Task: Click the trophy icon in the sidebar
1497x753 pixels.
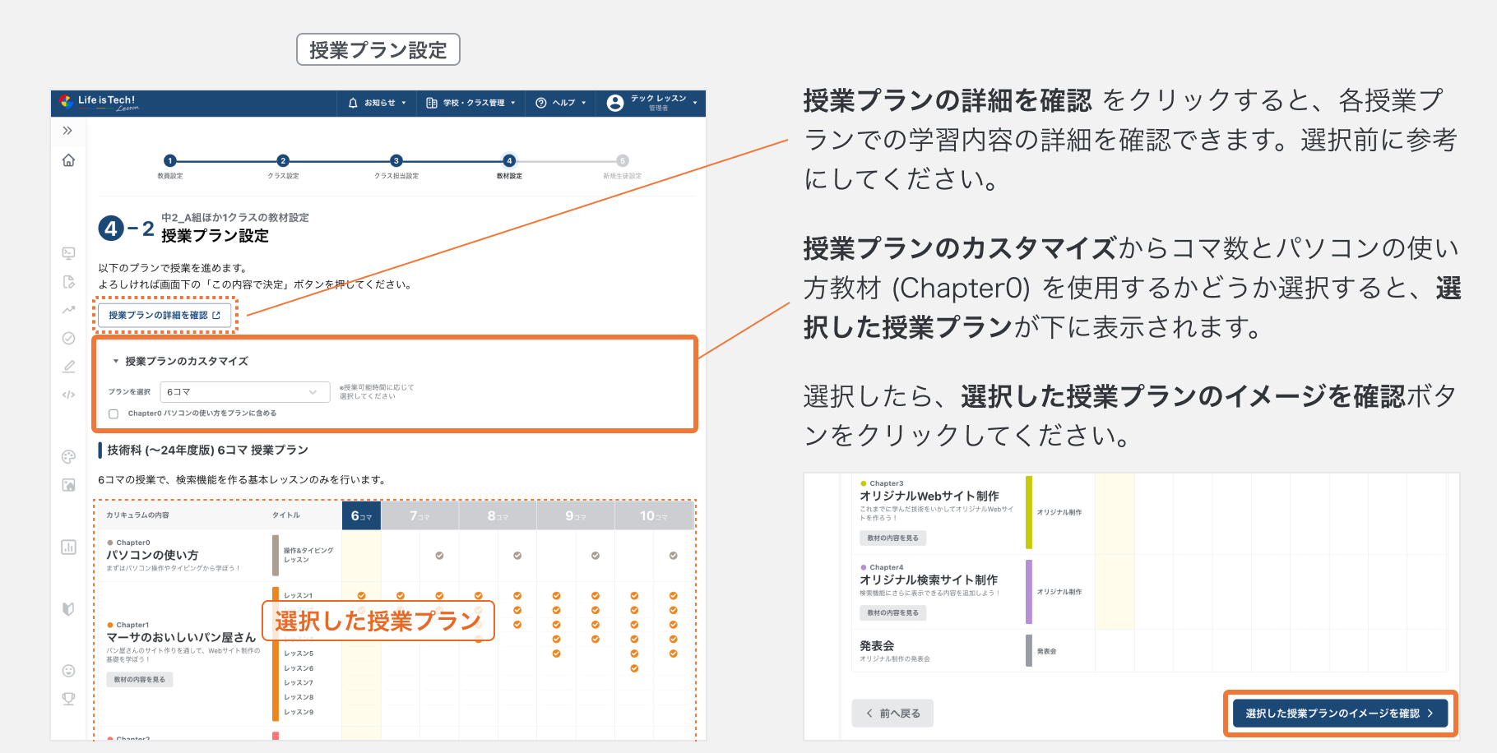Action: click(69, 698)
